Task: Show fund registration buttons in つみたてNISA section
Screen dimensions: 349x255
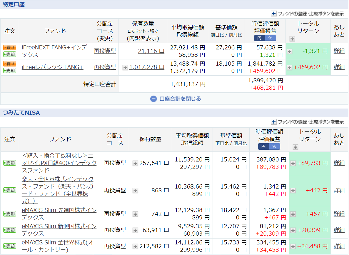Action: click(x=307, y=122)
